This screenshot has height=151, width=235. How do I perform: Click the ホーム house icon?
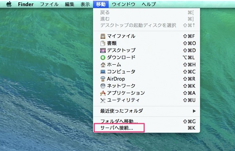coord(103,65)
